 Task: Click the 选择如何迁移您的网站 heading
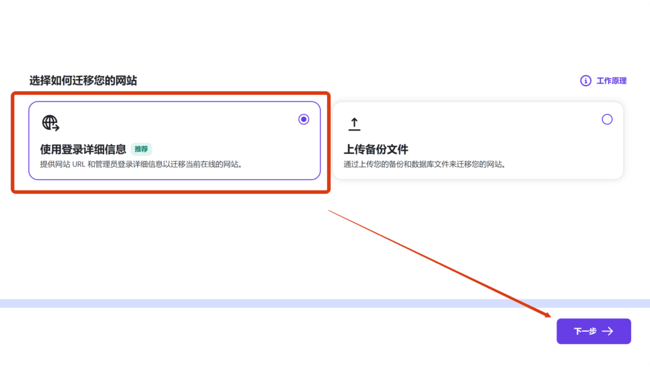click(83, 80)
